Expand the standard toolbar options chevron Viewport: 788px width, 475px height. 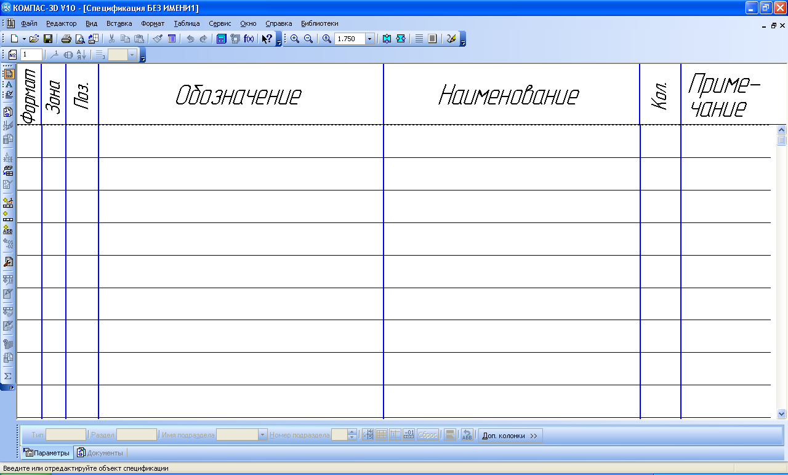[279, 39]
